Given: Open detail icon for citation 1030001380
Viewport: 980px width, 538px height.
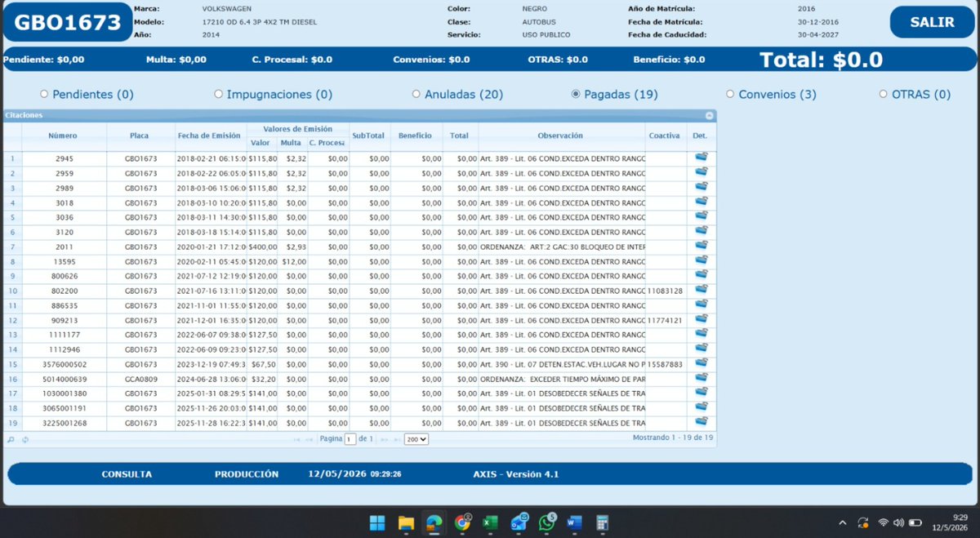Looking at the screenshot, I should click(701, 393).
